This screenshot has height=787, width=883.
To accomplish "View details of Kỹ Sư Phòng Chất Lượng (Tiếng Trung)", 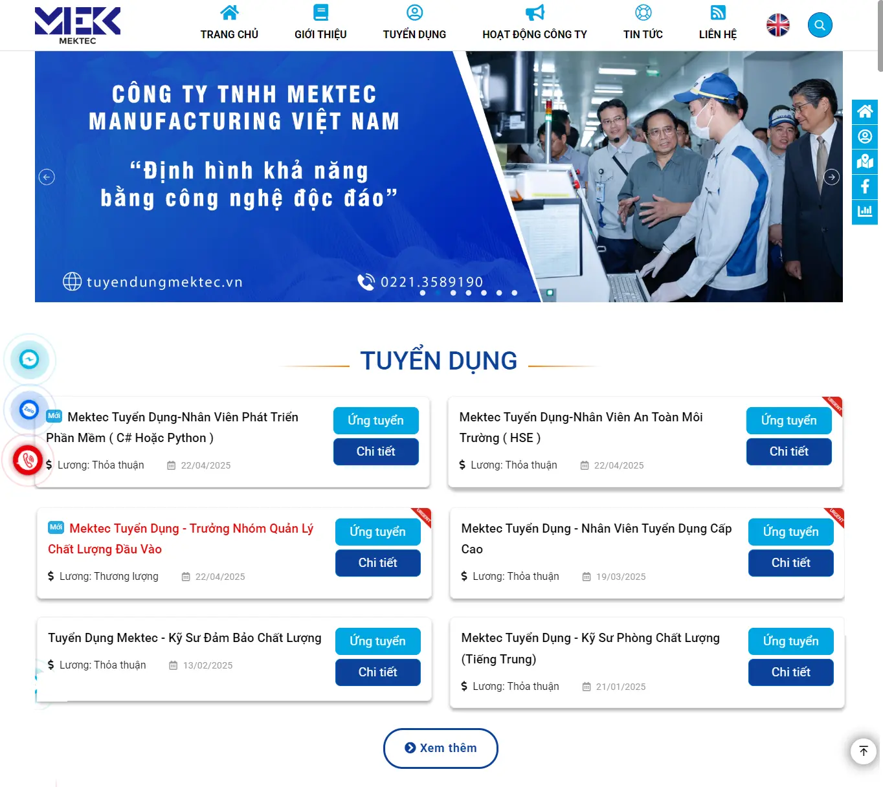I will coord(790,672).
